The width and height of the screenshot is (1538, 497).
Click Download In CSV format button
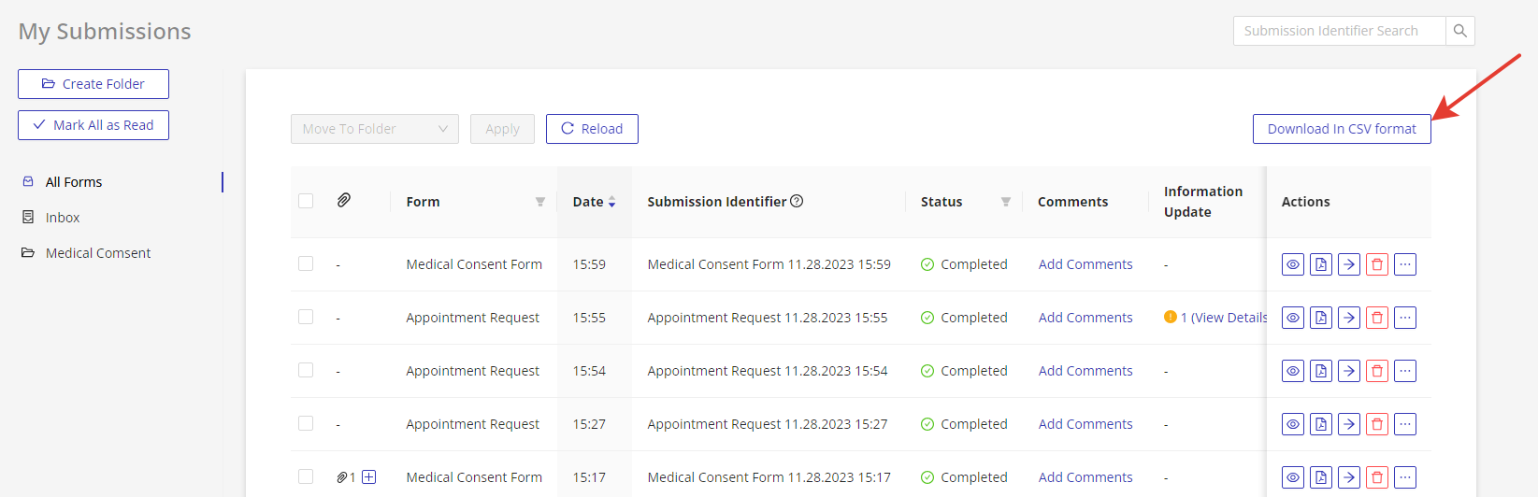tap(1342, 129)
